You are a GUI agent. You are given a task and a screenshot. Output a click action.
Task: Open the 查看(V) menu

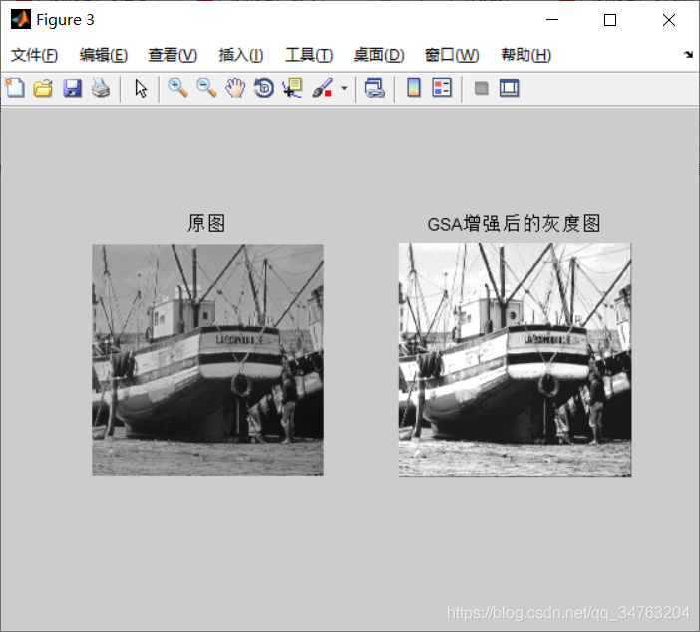(173, 55)
